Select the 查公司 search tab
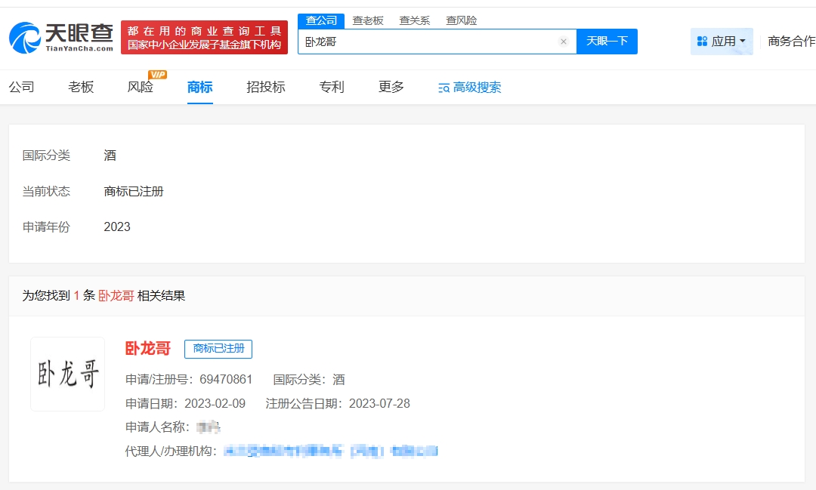Image resolution: width=816 pixels, height=490 pixels. (321, 20)
